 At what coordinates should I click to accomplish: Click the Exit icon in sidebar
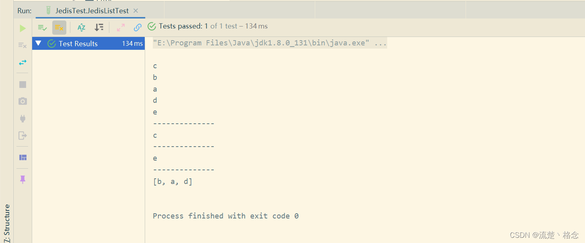point(23,135)
